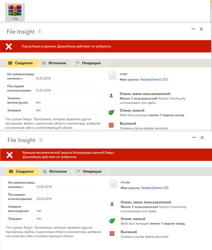Click 'Последнее использование' date in bottom window
This screenshot has height=250, width=212.
tap(44, 199)
